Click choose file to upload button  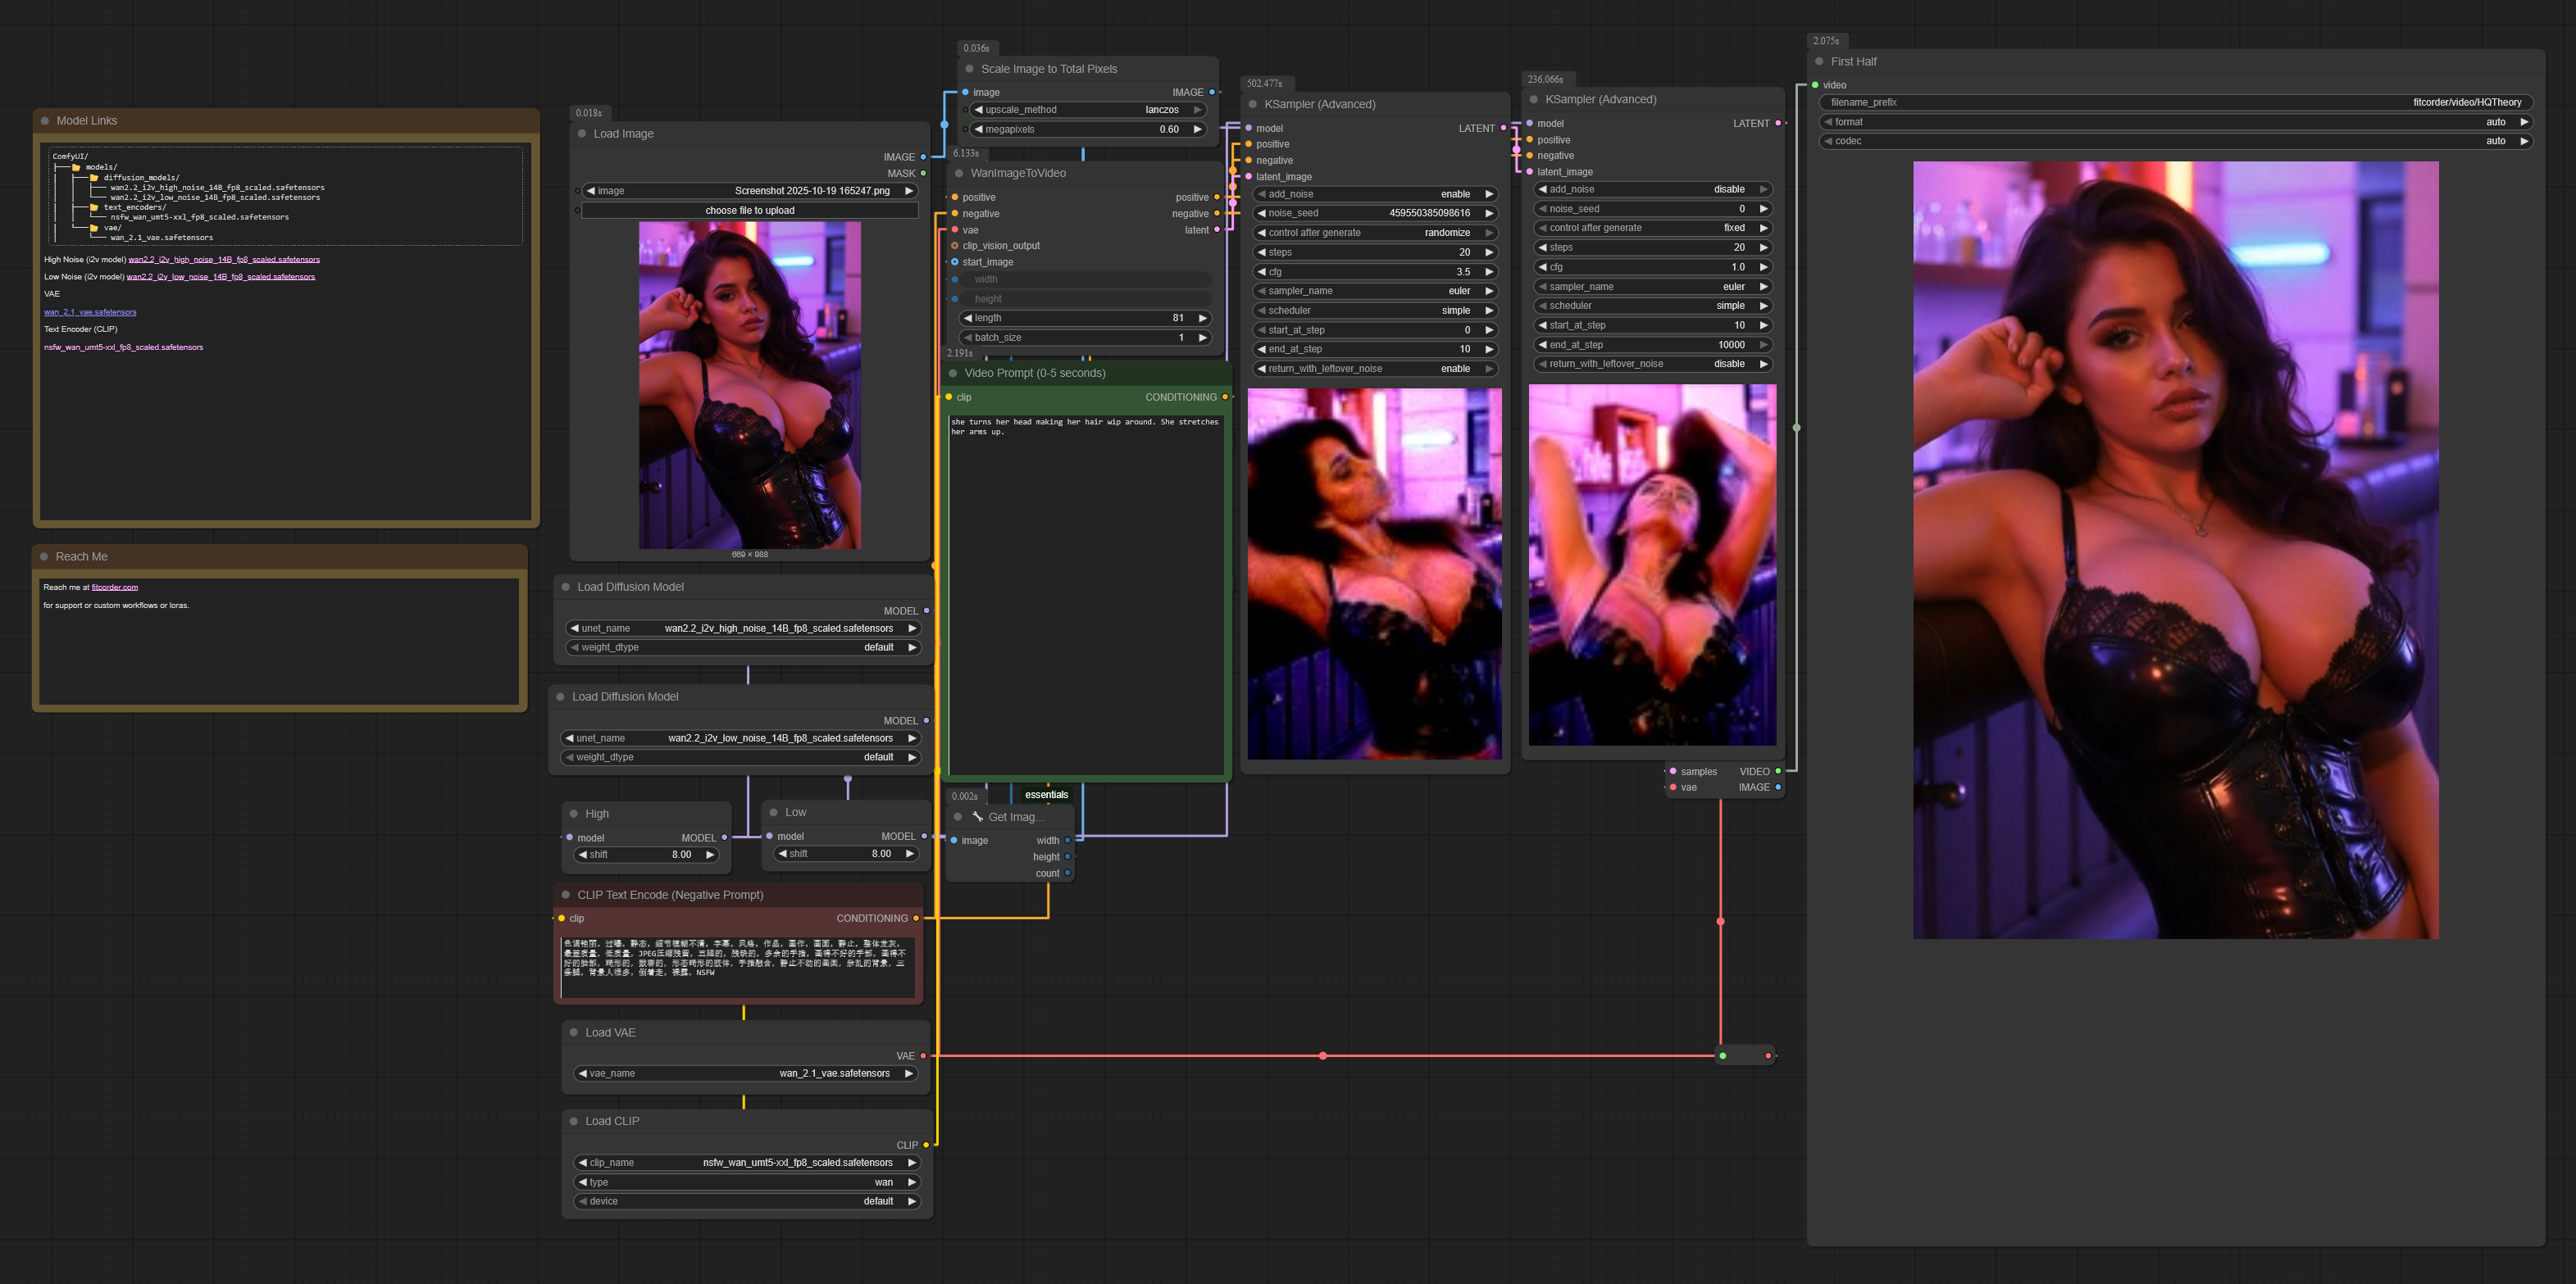[749, 211]
